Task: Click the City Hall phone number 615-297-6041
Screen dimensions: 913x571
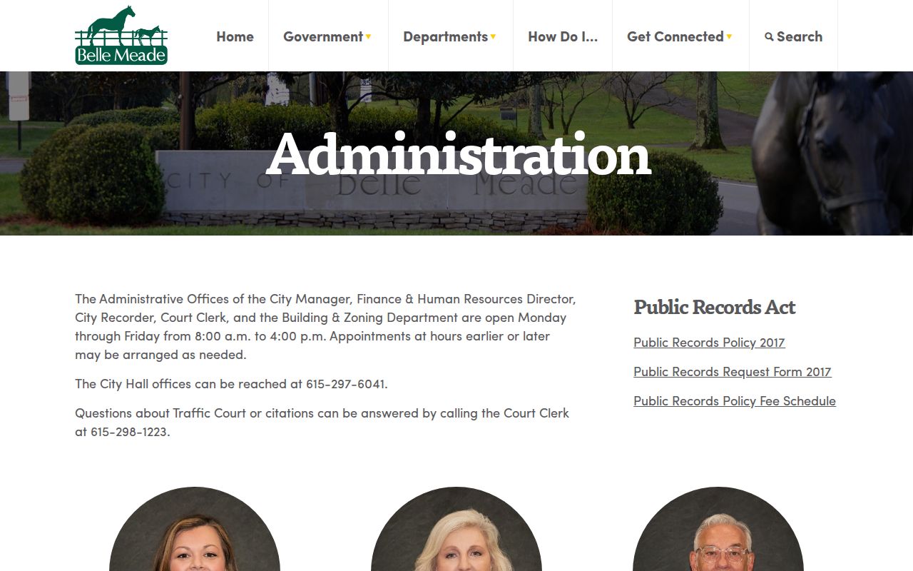Action: pos(346,384)
